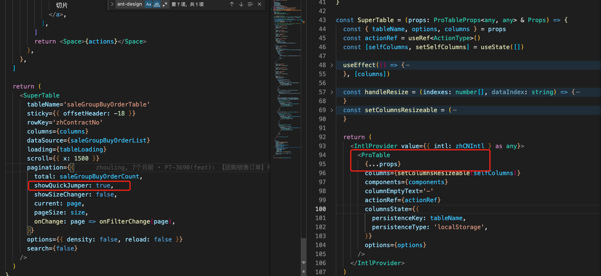Viewport: 601px width, 276px height.
Task: Click 'ProTableProps<any, any>' type text
Action: [475, 20]
